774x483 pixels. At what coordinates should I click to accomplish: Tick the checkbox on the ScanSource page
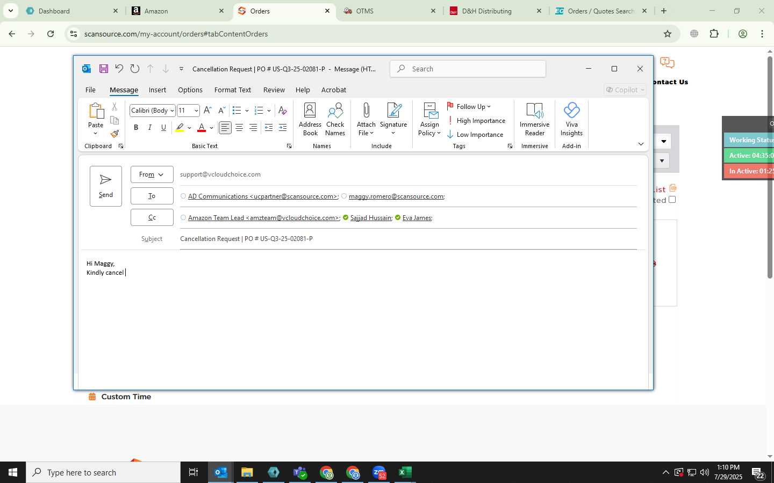point(672,200)
